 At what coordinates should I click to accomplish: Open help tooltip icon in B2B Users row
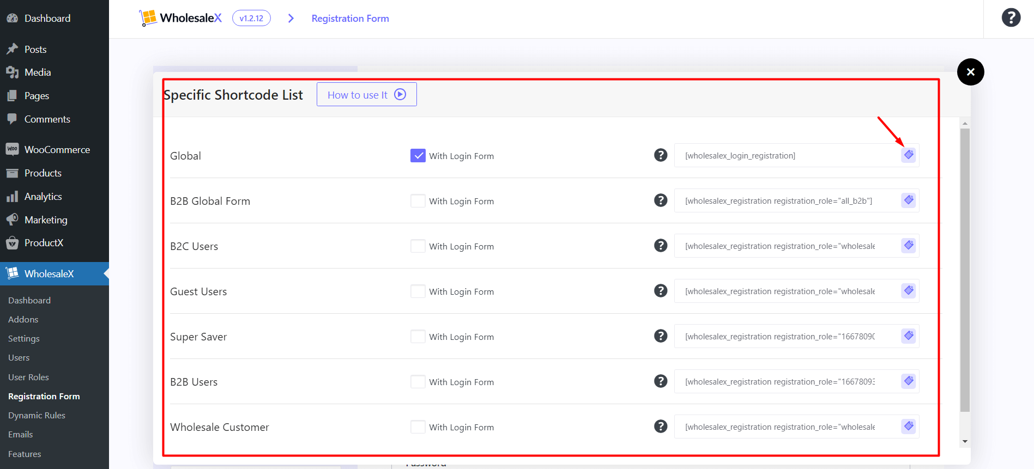point(661,381)
